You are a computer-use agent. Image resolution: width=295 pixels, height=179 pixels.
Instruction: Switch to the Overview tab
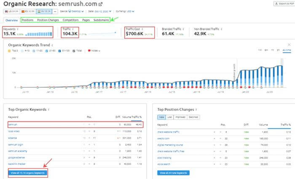(11, 20)
